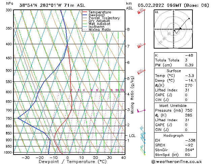Click the 05.02.2022 06GMT date header
The height and width of the screenshot is (164, 212).
click(159, 5)
